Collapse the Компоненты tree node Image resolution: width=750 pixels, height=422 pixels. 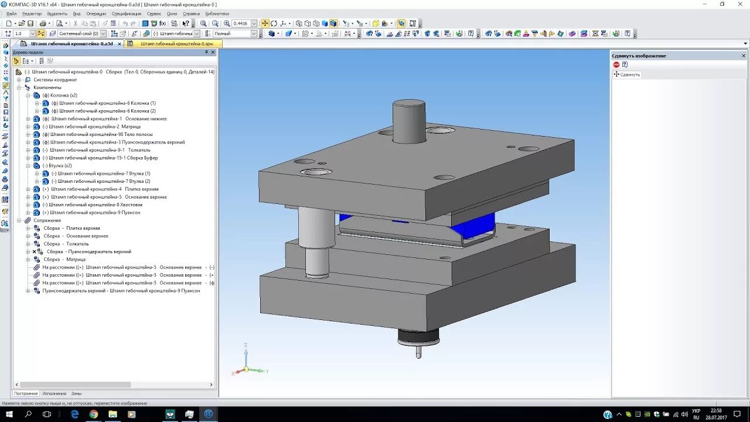pyautogui.click(x=19, y=87)
